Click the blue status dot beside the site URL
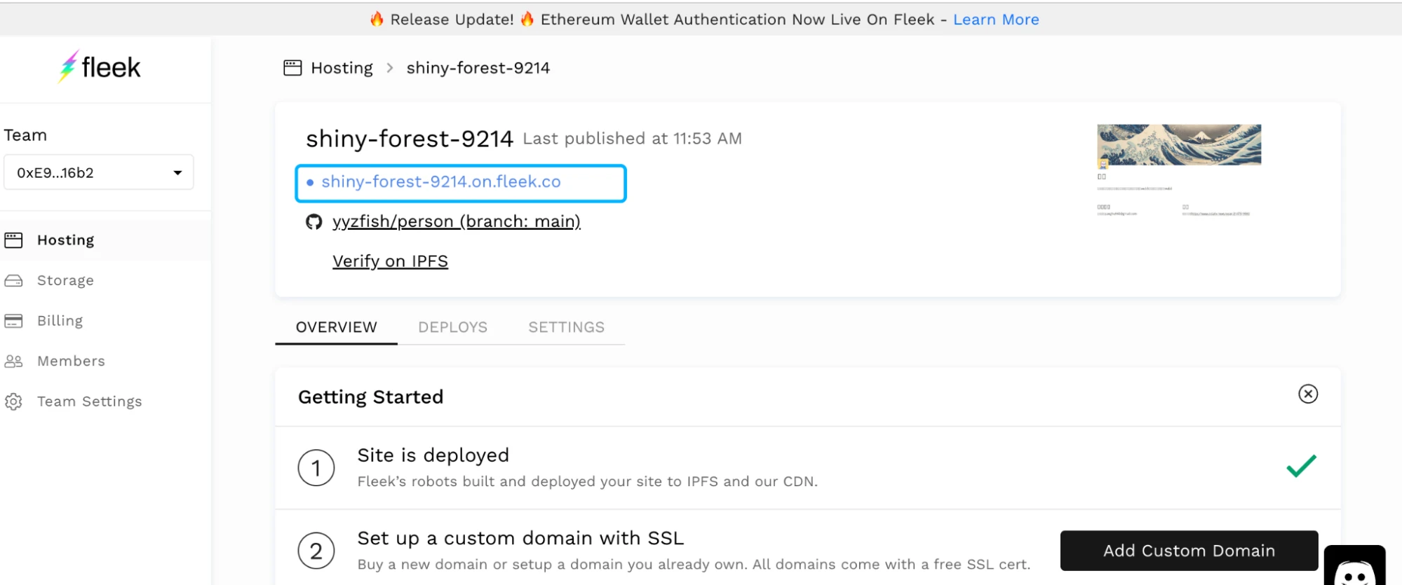The image size is (1402, 585). [x=310, y=183]
